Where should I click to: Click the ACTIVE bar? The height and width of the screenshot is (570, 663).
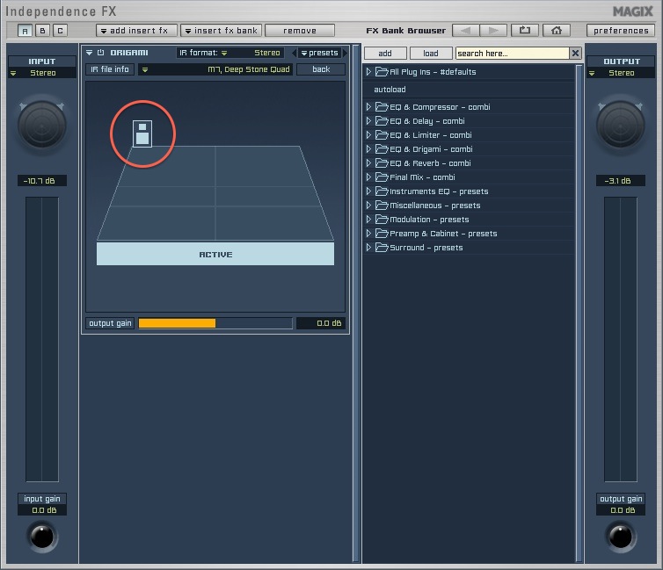[215, 254]
